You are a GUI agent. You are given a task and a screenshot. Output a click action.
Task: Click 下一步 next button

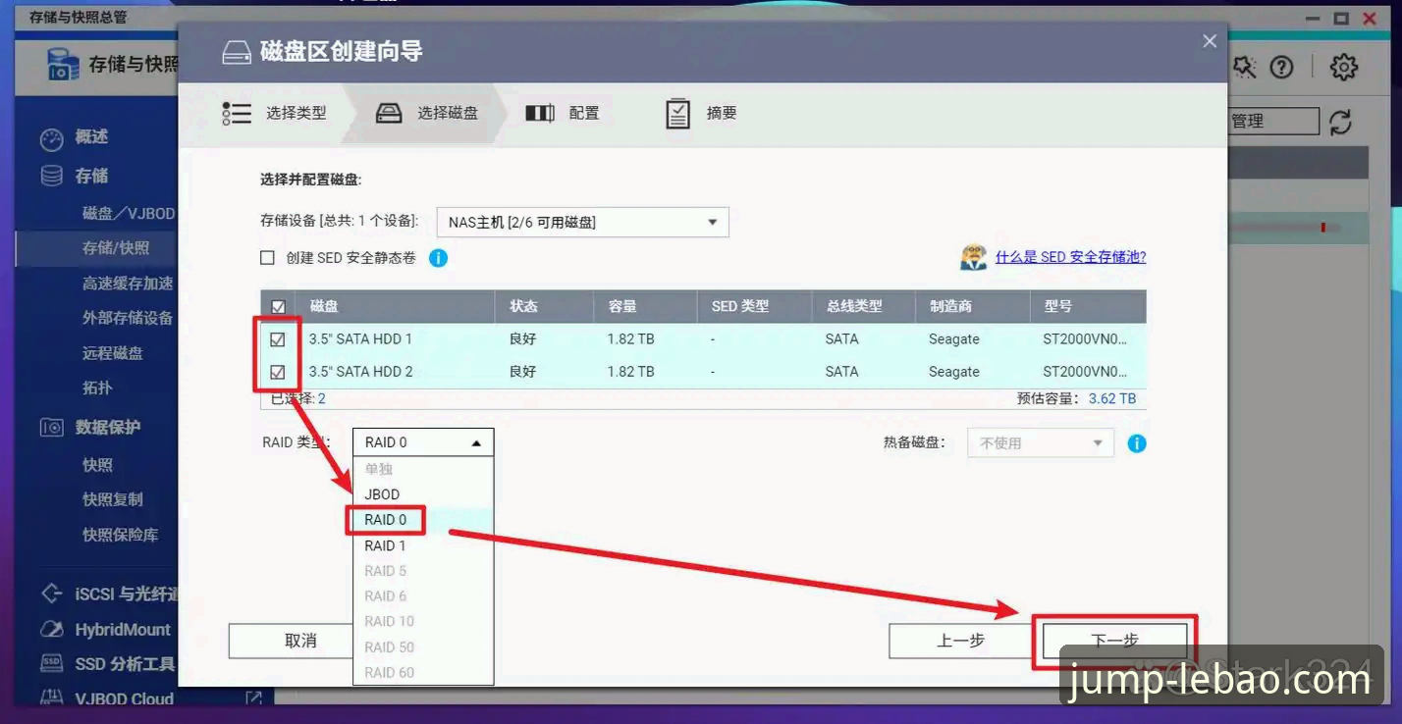point(1114,641)
